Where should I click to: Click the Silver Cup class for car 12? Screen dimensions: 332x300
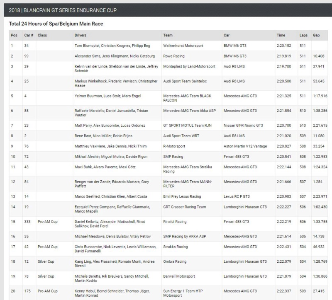point(46,261)
